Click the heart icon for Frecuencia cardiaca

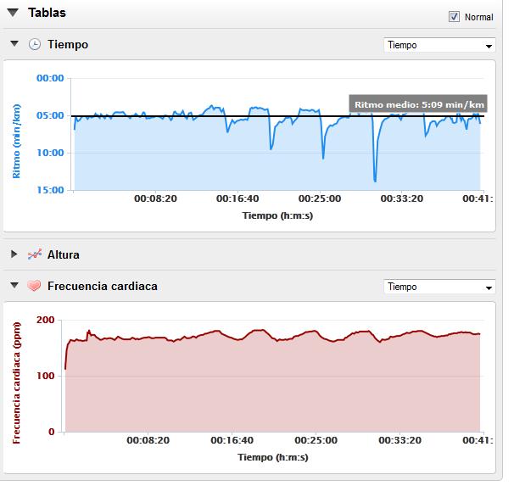[x=34, y=286]
